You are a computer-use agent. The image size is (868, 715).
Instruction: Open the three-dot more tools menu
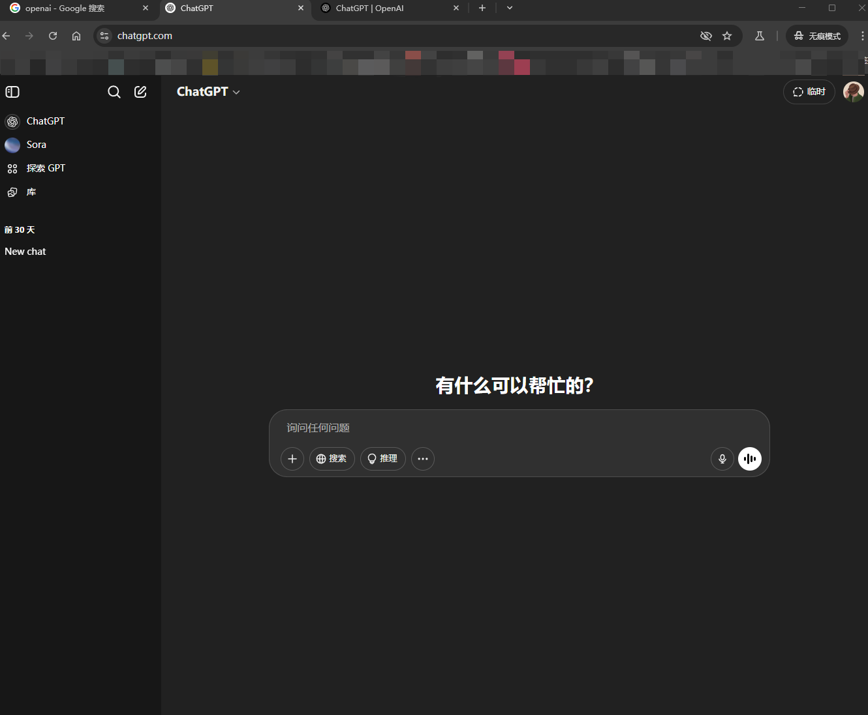click(423, 459)
